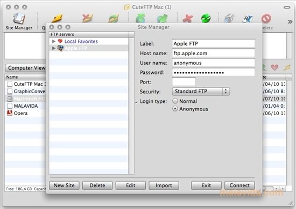Click the green curved arrow upload icon
Screen dimensions: 296x209
point(163,18)
